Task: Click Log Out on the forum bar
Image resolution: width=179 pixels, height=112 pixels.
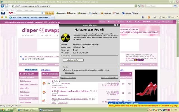Action: click(152, 65)
